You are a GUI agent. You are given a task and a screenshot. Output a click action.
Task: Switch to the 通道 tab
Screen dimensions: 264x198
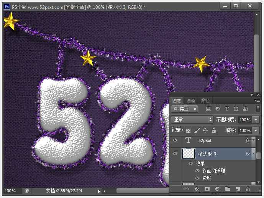click(x=191, y=101)
